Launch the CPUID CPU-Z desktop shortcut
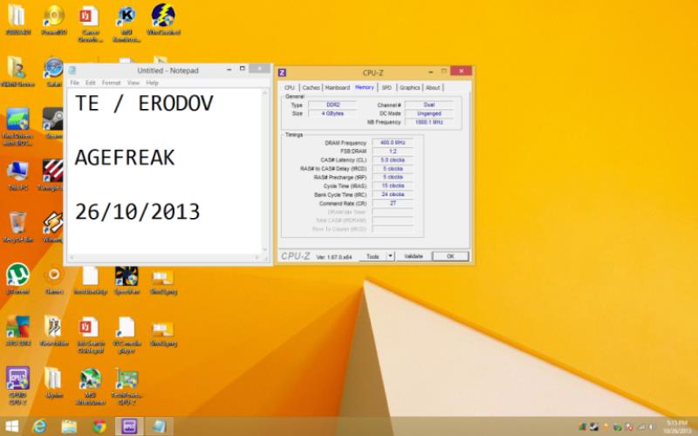The height and width of the screenshot is (436, 698). coord(17,378)
